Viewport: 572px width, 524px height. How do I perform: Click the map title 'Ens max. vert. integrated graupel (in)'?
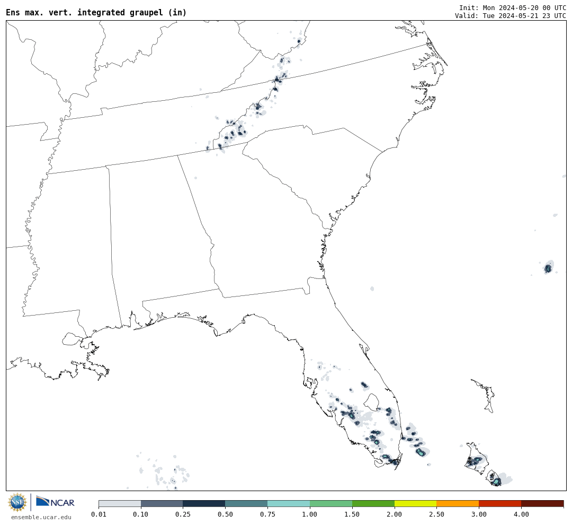[96, 12]
